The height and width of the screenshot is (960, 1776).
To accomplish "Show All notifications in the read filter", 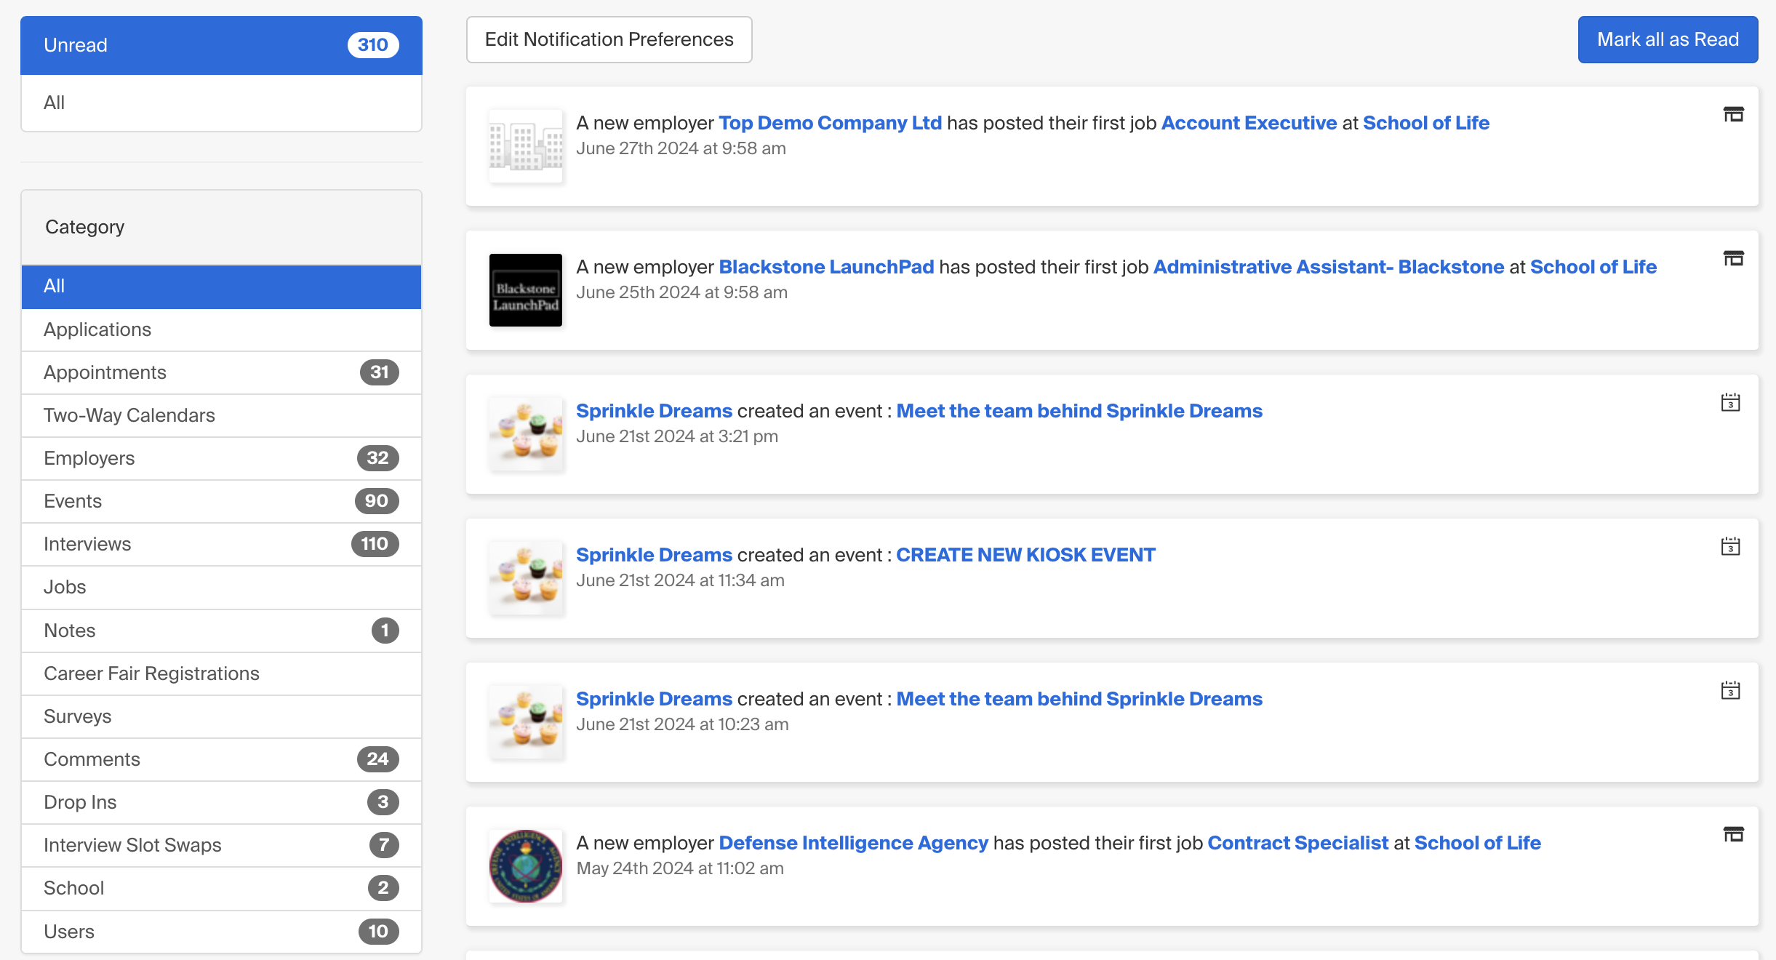I will tap(221, 103).
